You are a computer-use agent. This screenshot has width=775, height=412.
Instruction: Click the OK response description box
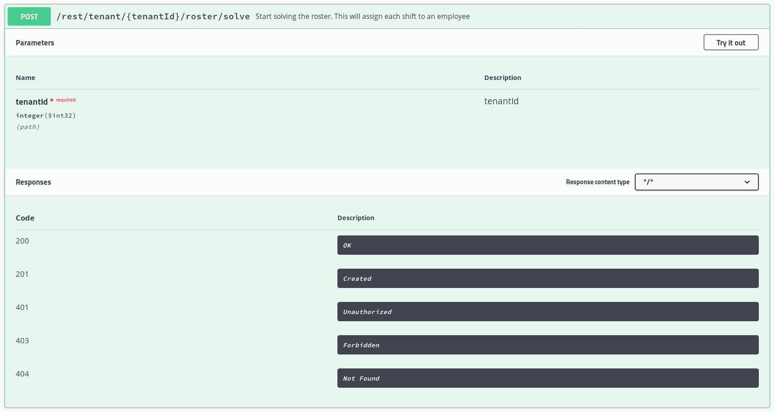548,245
